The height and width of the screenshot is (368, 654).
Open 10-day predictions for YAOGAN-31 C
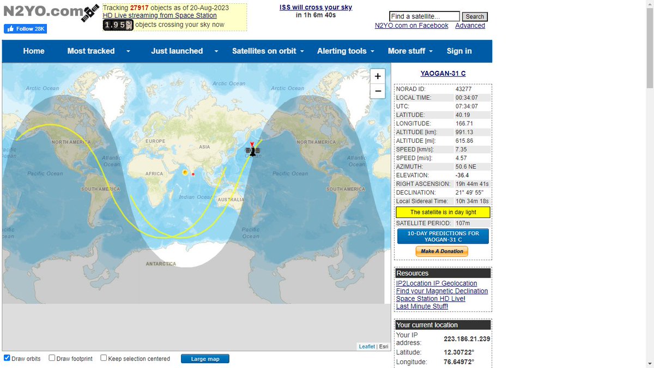(x=443, y=236)
